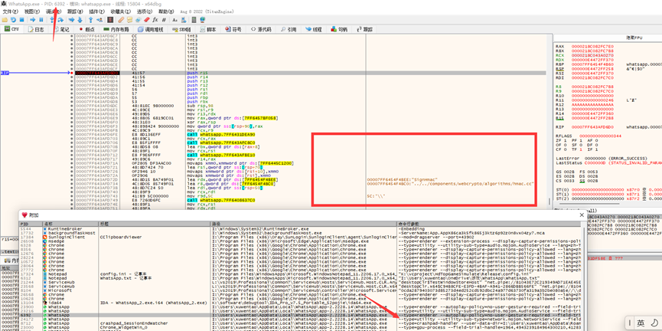Open the 文件 menu
This screenshot has height=331, width=662.
point(10,11)
